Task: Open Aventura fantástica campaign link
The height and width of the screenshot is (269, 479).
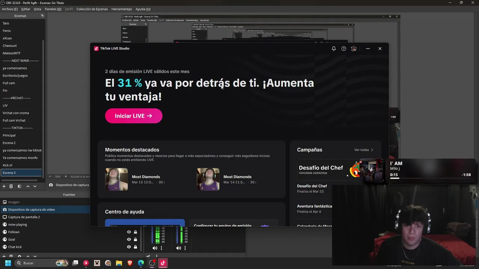Action: [315, 206]
